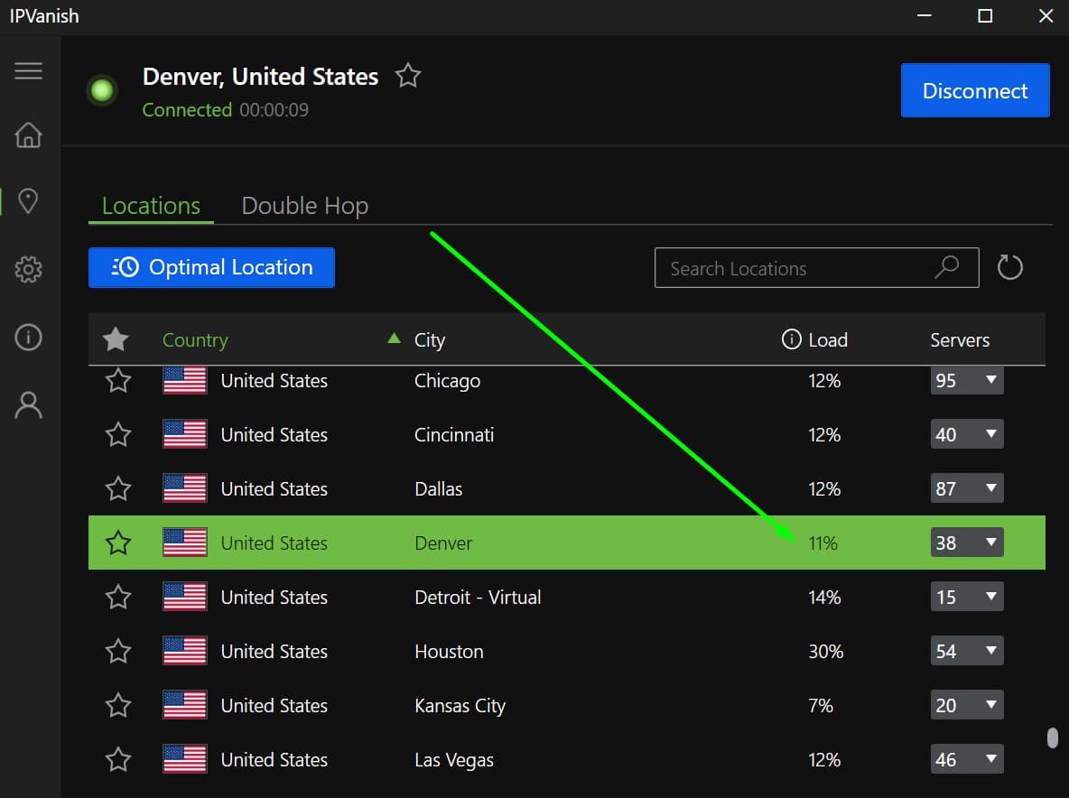Screen dimensions: 1069x798
Task: Expand Las Vegas servers dropdown showing 46
Action: click(x=967, y=759)
